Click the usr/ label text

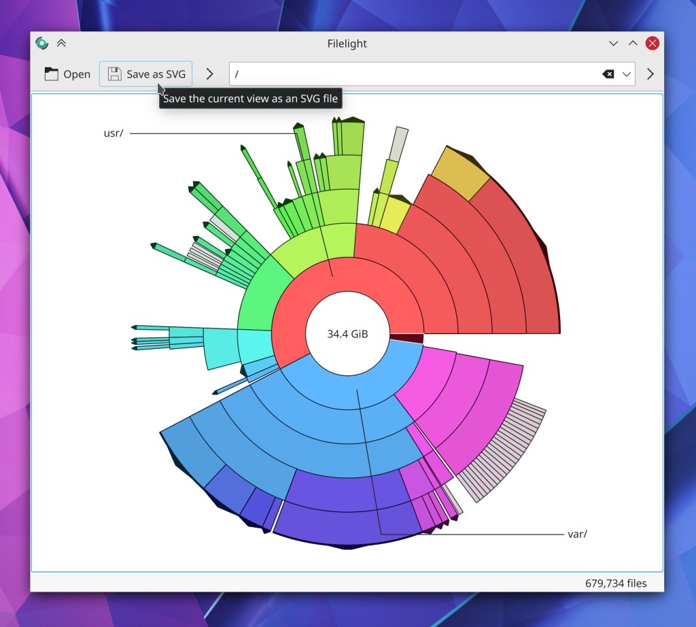point(113,133)
